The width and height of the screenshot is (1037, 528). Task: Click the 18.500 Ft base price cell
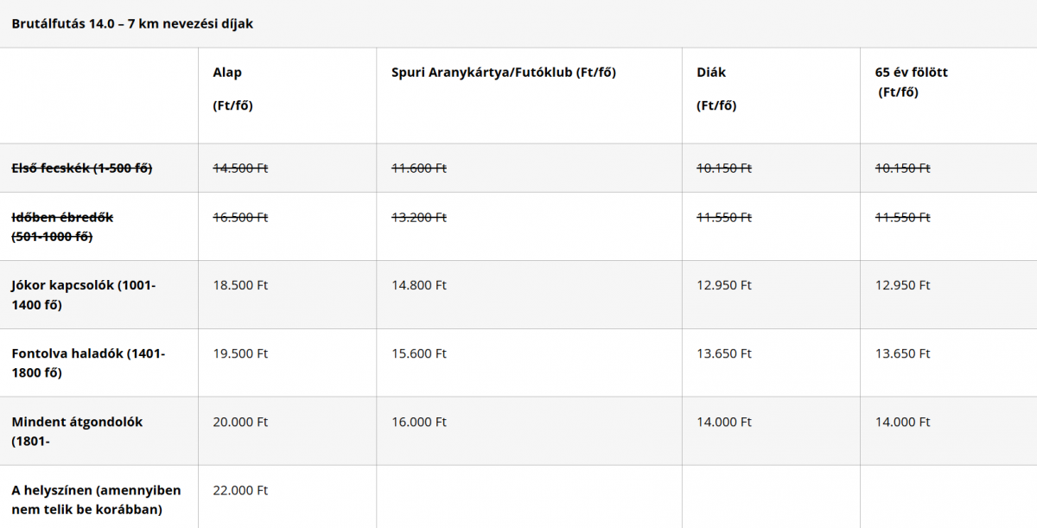pos(240,285)
